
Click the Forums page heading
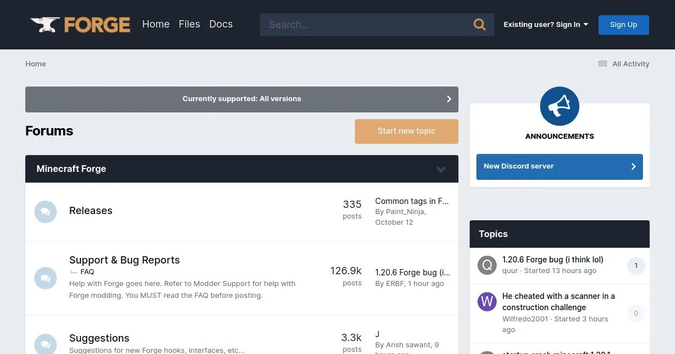[x=49, y=131]
